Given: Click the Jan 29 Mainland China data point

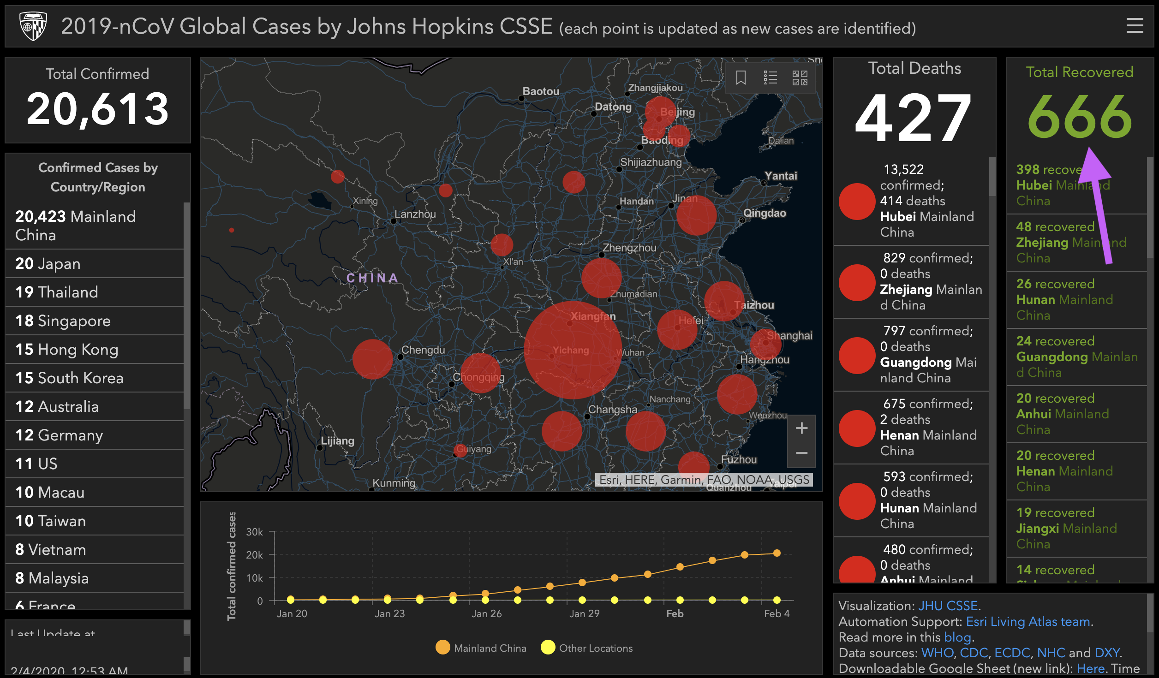Looking at the screenshot, I should (582, 583).
